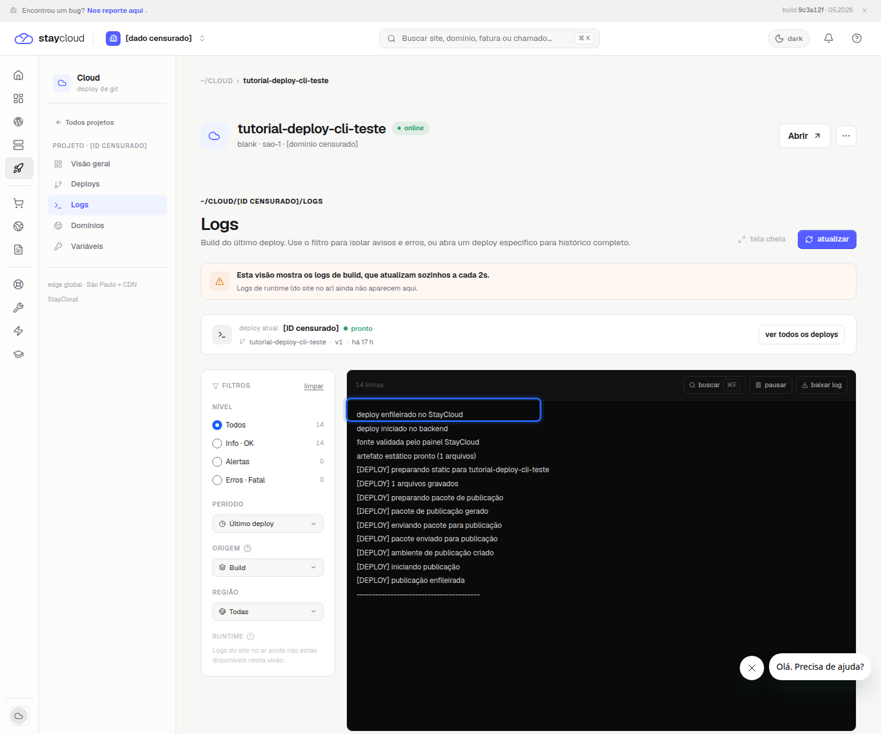Open the dashboard grid icon in the left rail
This screenshot has width=881, height=734.
pyautogui.click(x=18, y=98)
